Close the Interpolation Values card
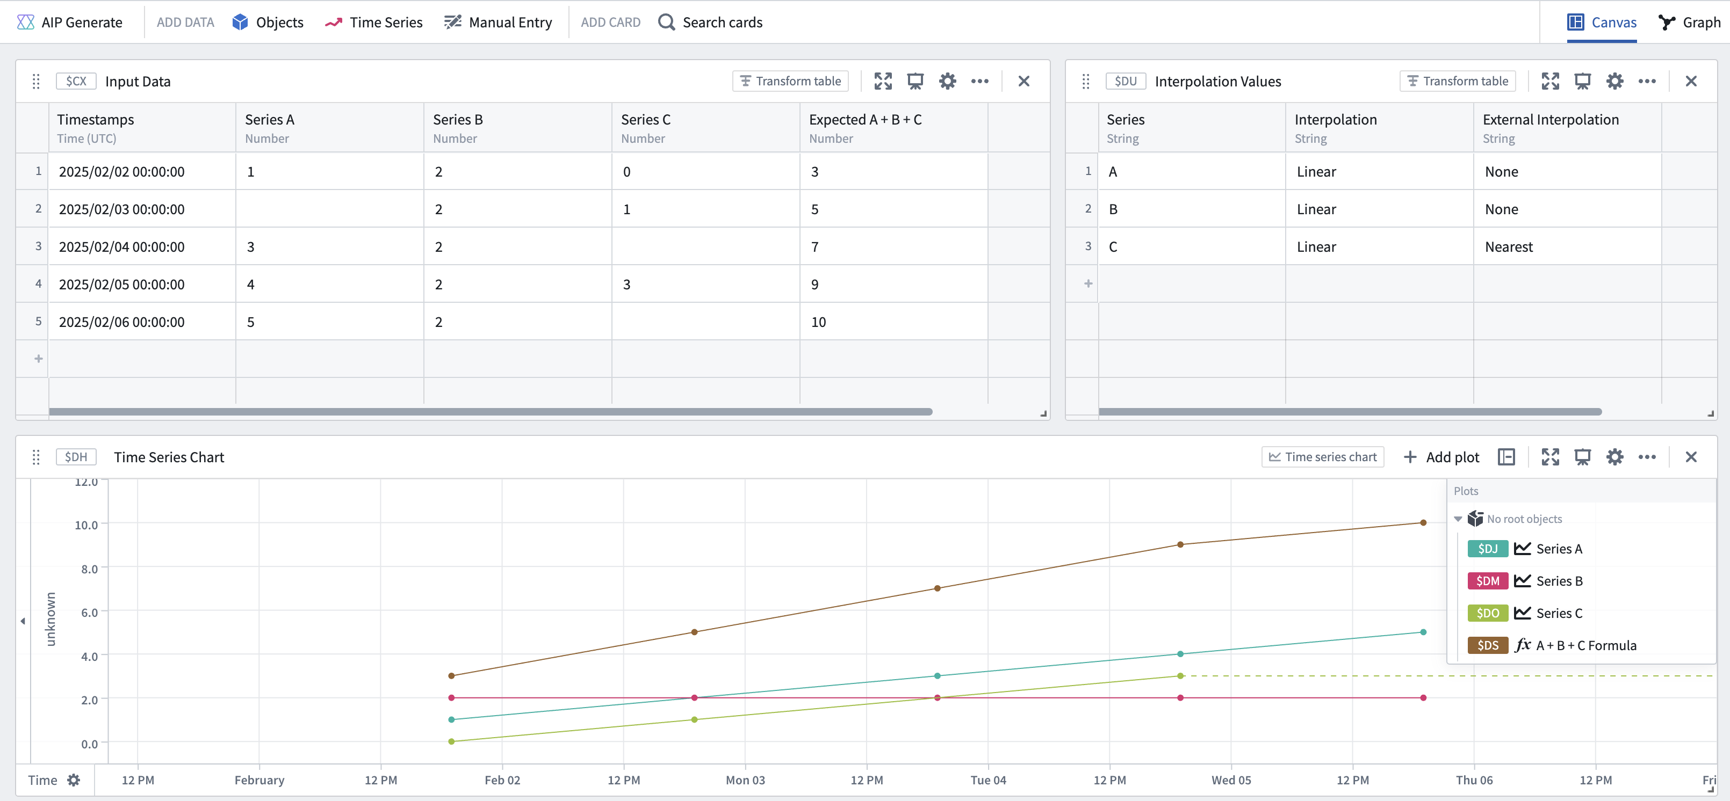 point(1691,81)
